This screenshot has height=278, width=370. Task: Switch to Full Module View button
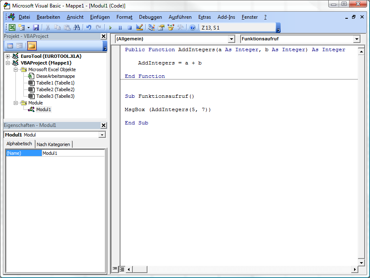122,269
